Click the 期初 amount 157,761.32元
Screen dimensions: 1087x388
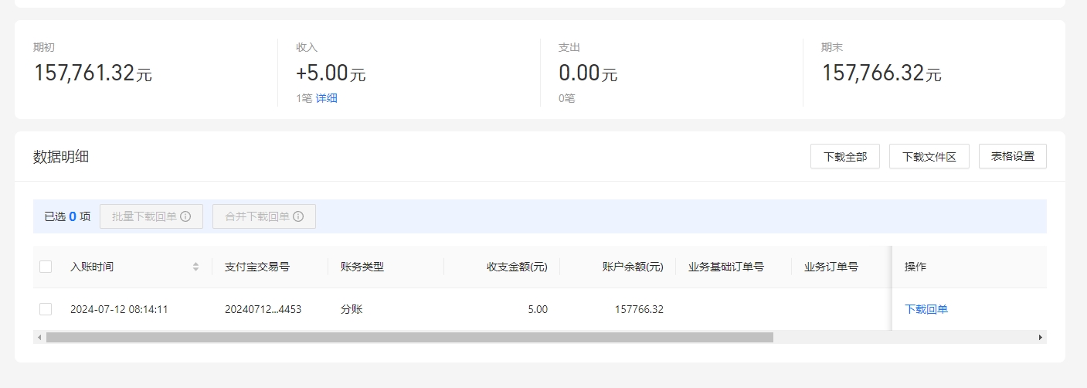[93, 73]
